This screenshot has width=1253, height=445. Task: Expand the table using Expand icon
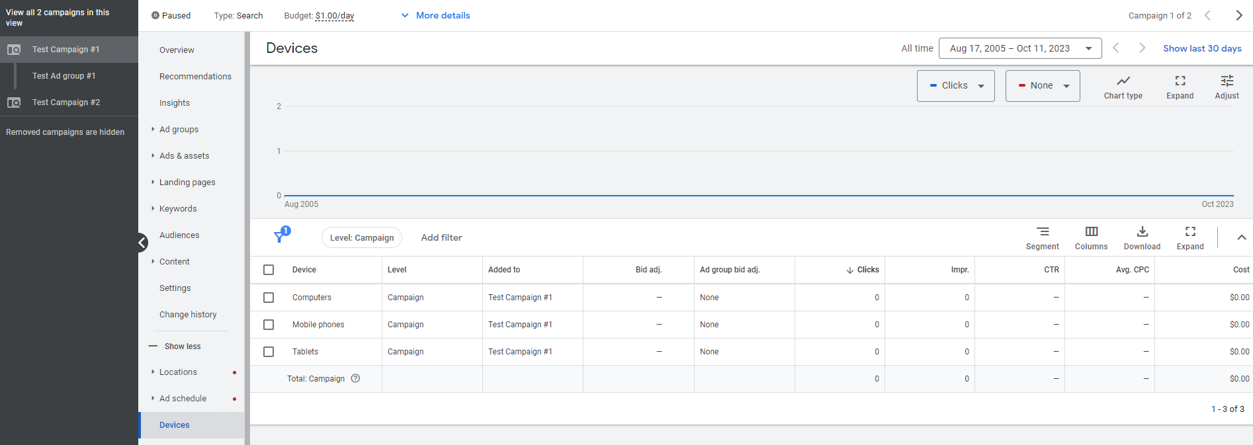(x=1190, y=231)
